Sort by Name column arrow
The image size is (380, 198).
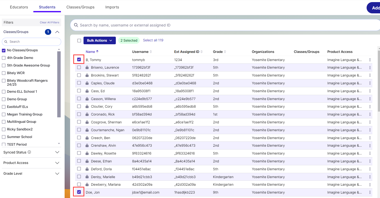coord(97,52)
